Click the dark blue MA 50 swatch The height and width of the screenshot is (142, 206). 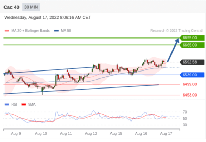(56, 31)
